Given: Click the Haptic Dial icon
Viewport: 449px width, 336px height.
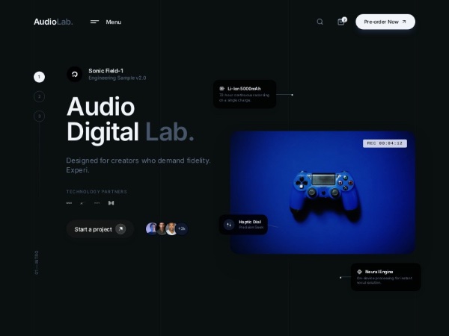Looking at the screenshot, I should pos(229,224).
